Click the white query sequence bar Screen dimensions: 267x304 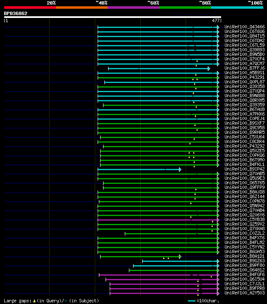point(113,17)
